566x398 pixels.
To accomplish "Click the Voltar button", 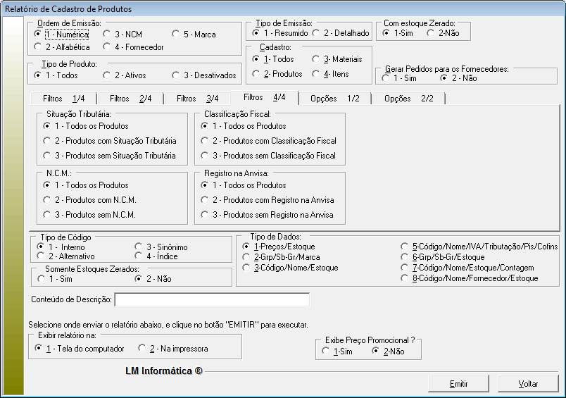I will point(528,384).
